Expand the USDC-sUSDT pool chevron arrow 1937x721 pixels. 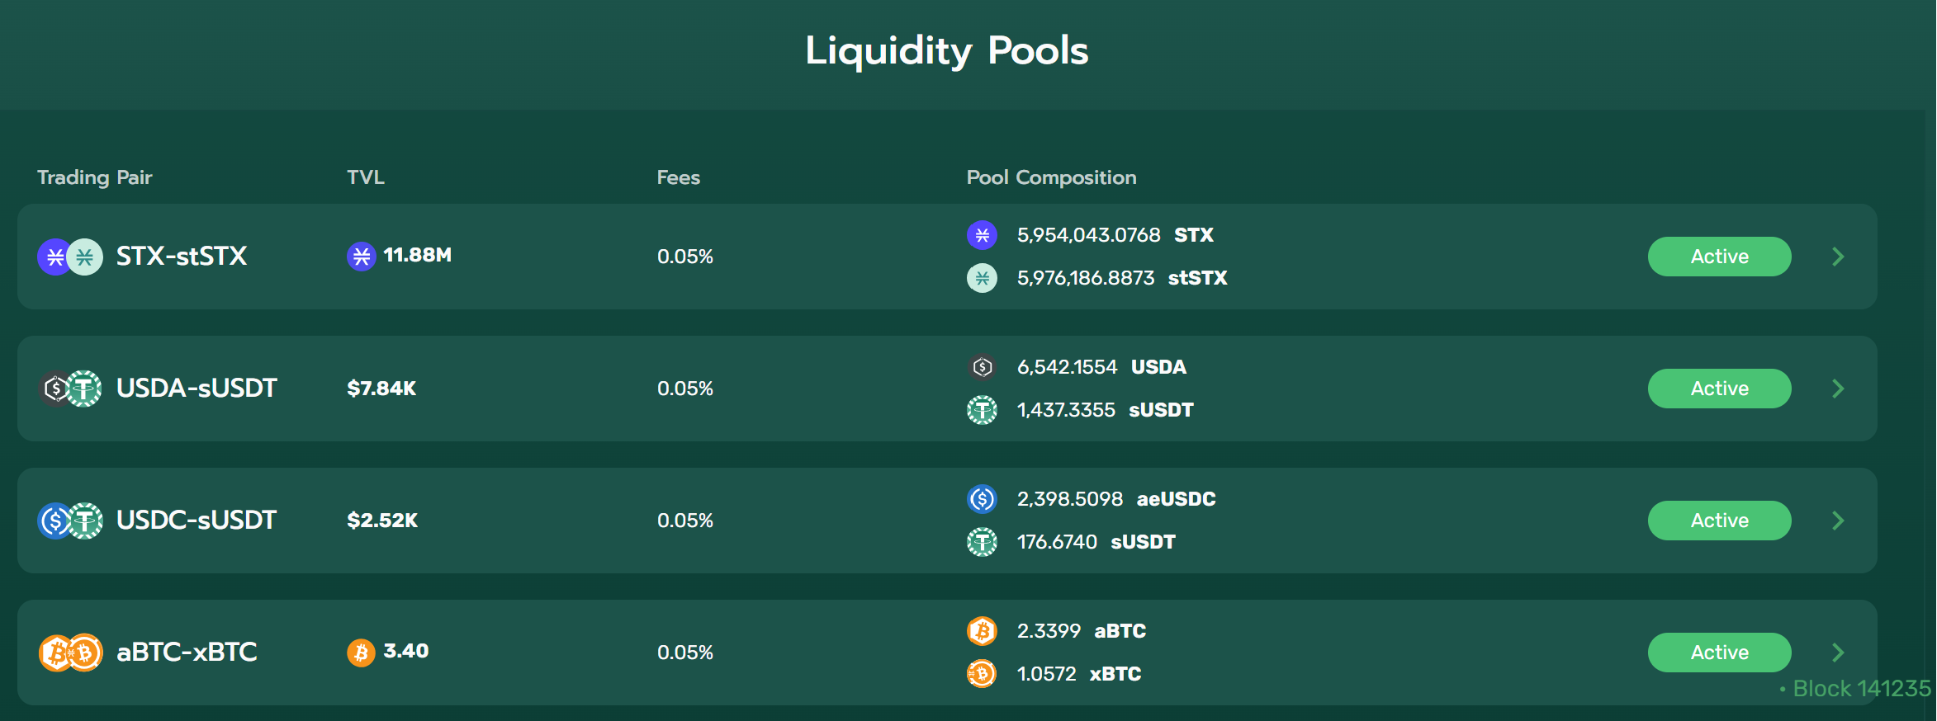[1838, 521]
